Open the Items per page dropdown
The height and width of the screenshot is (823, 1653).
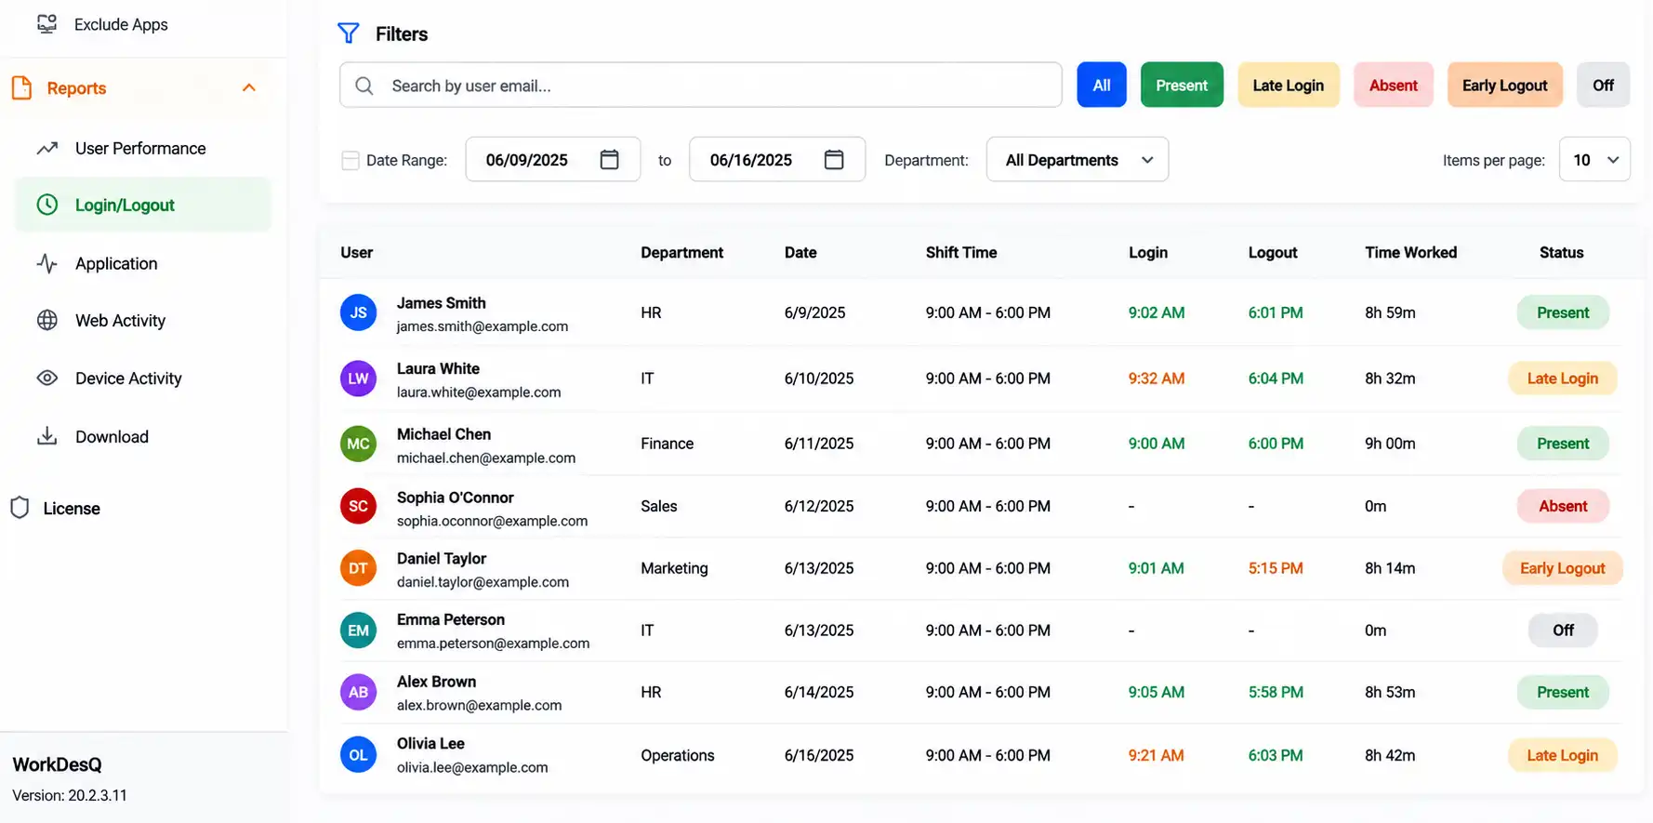tap(1594, 160)
